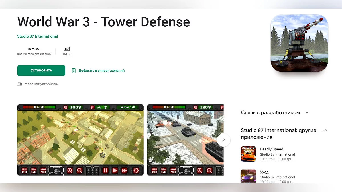Viewport: 342px width, 192px height.
Task: Click the World War 3 - Tower Defense title
Action: click(x=103, y=22)
